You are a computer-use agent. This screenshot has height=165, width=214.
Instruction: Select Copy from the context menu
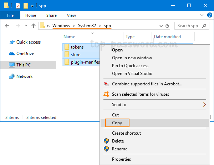click(x=117, y=123)
